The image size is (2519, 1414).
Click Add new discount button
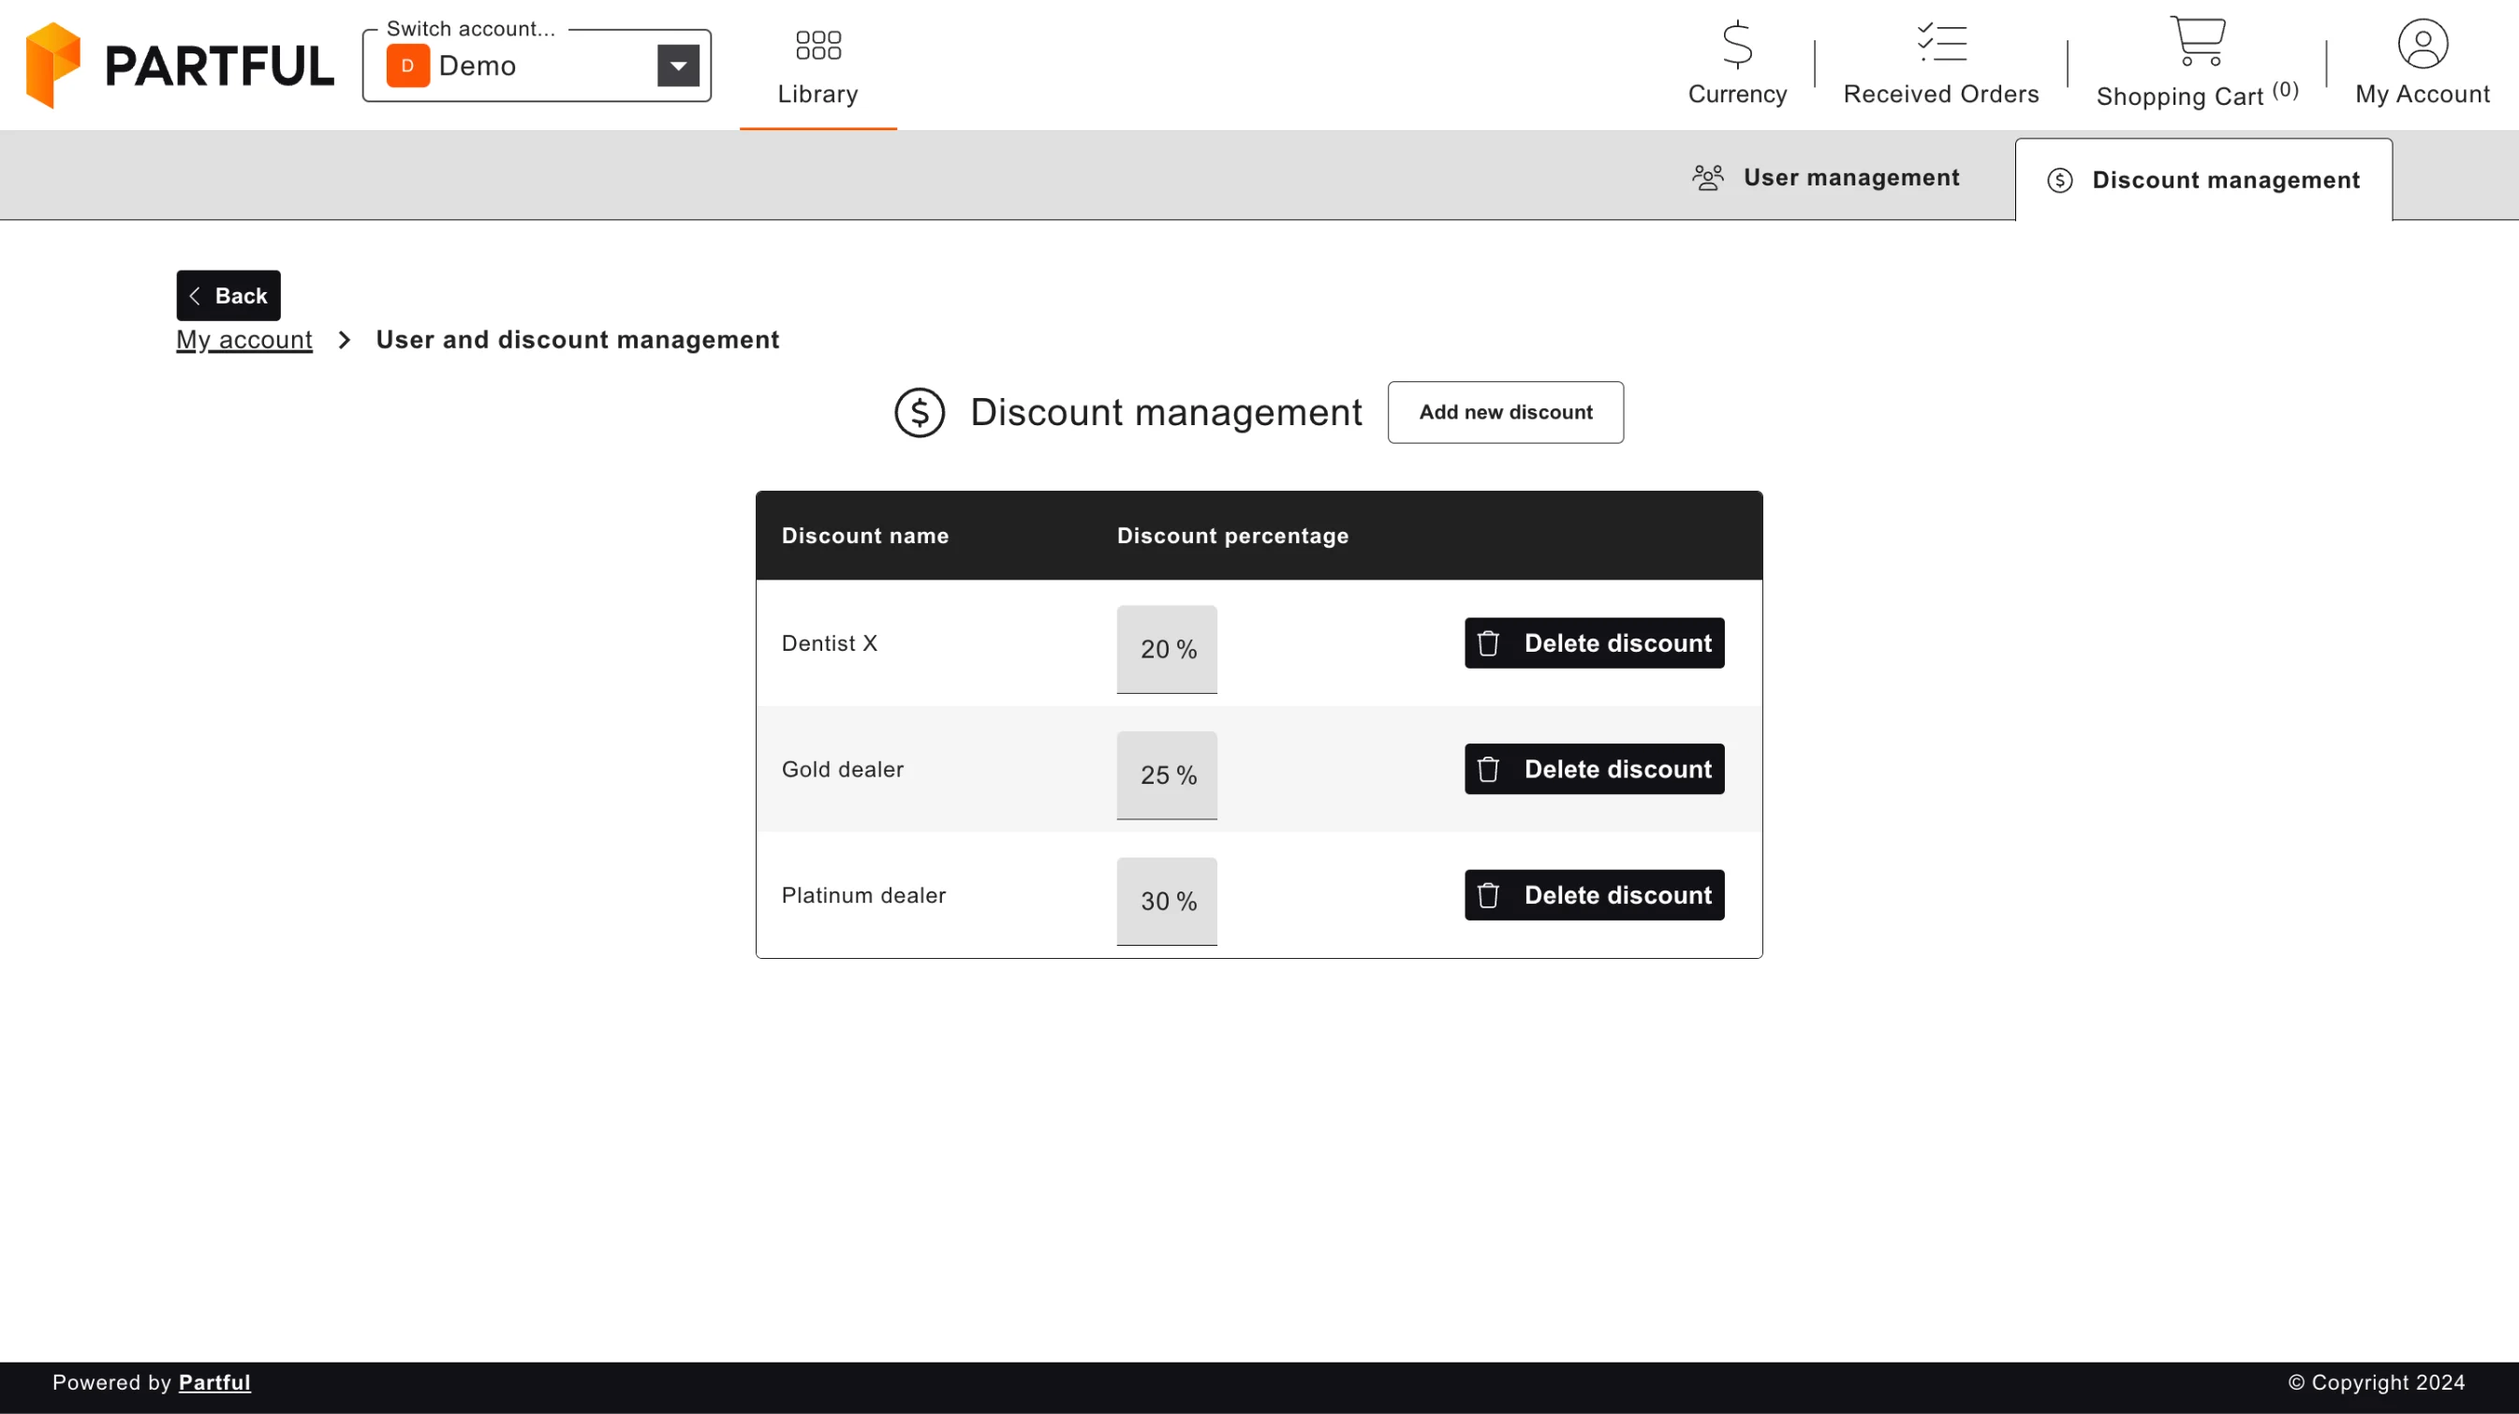pos(1505,413)
